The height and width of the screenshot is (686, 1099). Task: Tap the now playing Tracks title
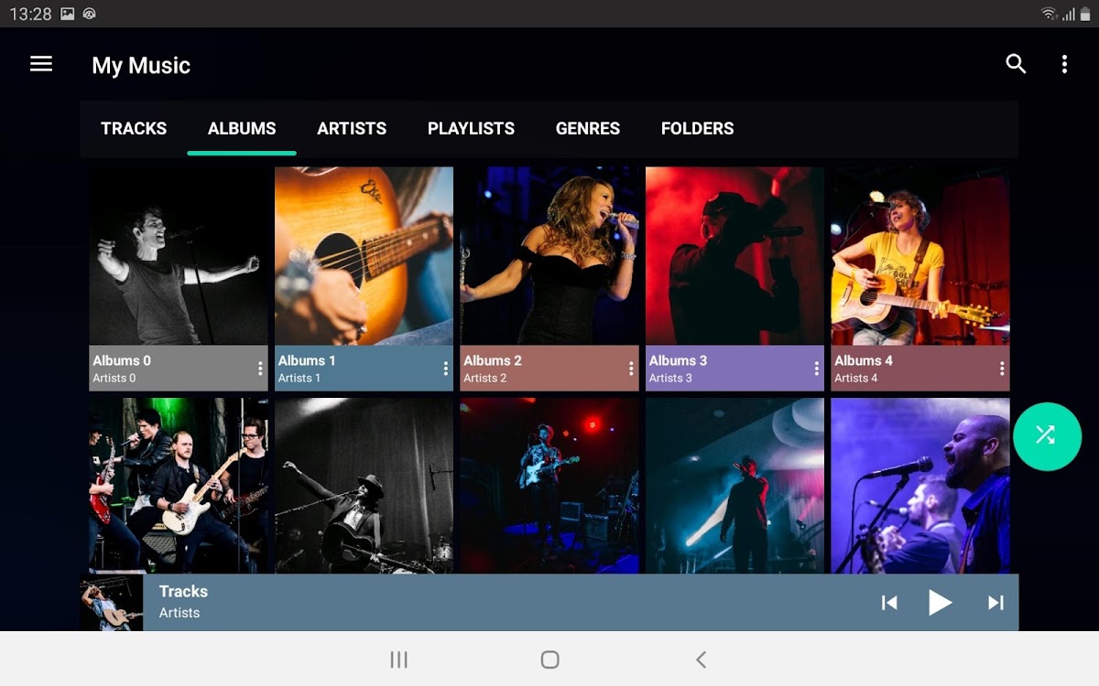pos(183,592)
